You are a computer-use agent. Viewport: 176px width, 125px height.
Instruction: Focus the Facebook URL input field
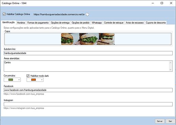tap(88, 90)
